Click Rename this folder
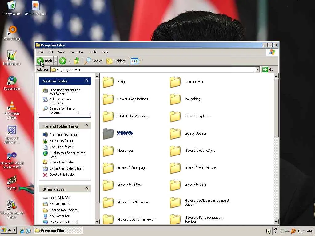This screenshot has width=315, height=236. click(x=63, y=135)
